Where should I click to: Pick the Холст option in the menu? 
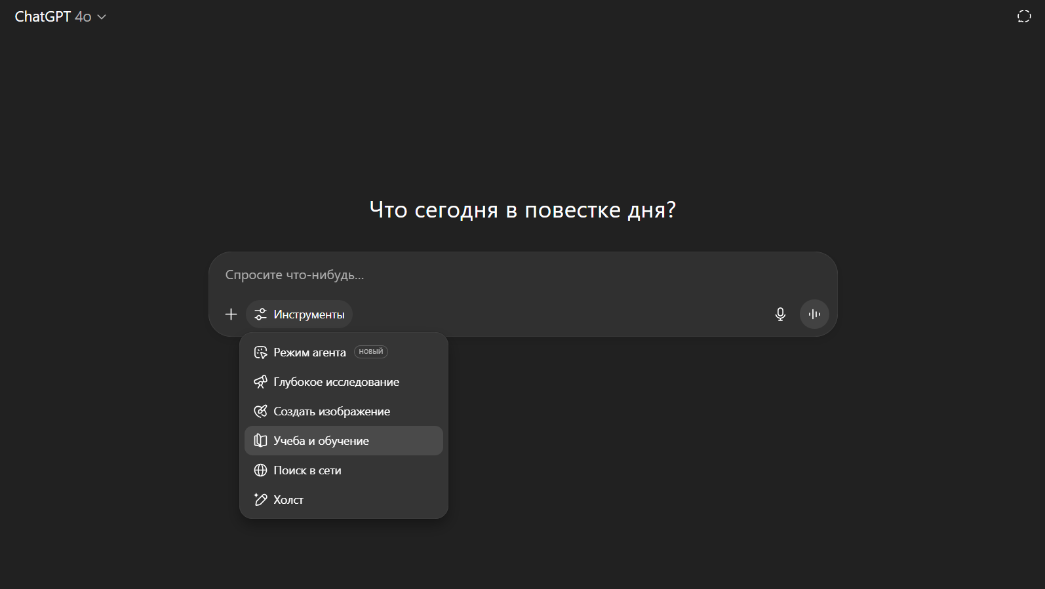288,500
